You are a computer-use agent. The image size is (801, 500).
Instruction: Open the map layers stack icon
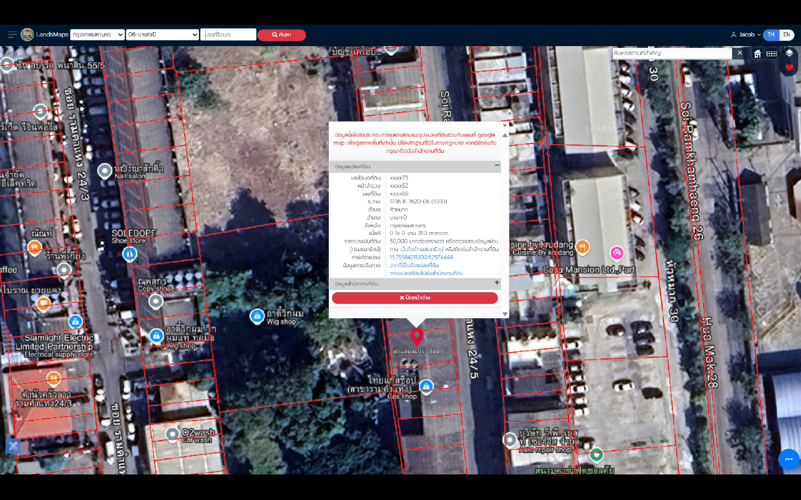(789, 53)
